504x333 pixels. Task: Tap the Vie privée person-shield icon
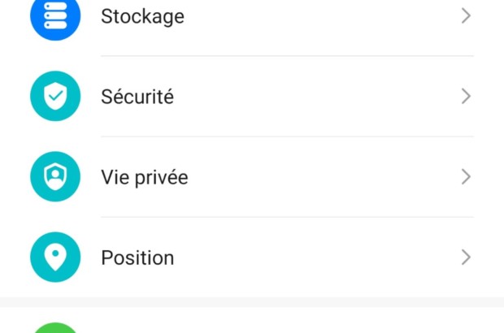coord(55,177)
